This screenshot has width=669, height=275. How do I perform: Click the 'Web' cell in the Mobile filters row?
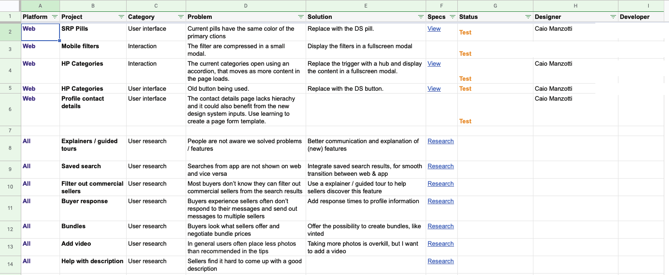click(x=40, y=50)
